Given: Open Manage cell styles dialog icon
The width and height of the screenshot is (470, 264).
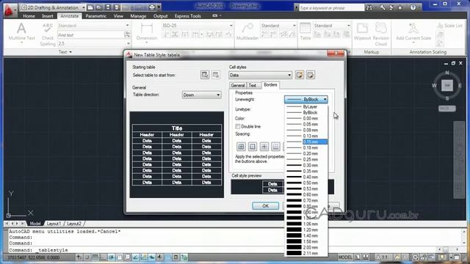Looking at the screenshot, I should click(x=311, y=75).
